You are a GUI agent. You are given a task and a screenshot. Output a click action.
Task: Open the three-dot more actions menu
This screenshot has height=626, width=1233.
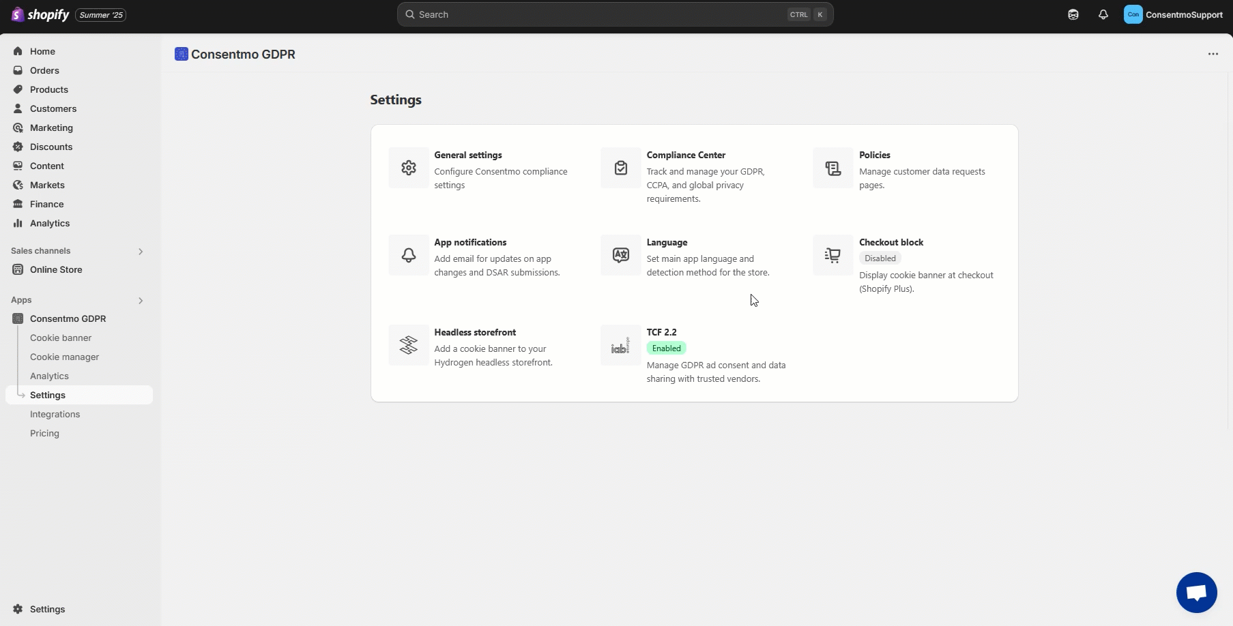click(x=1213, y=54)
